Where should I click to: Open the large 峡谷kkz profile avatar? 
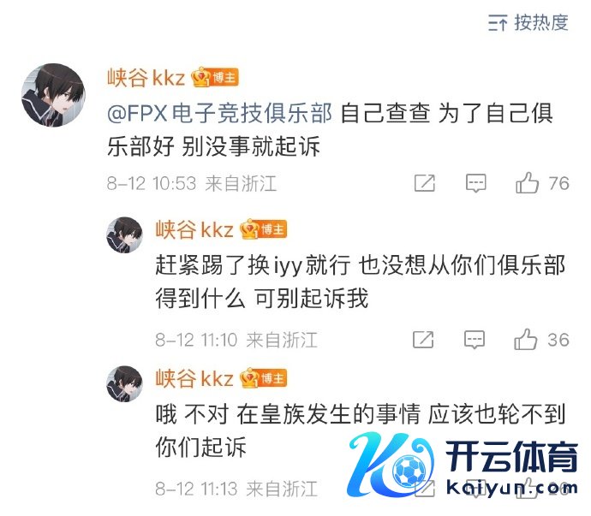tap(53, 95)
